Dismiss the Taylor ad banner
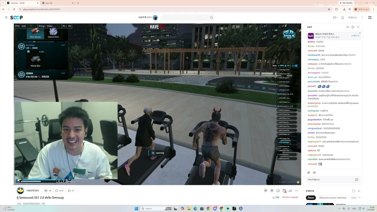This screenshot has height=212, width=377. [360, 33]
